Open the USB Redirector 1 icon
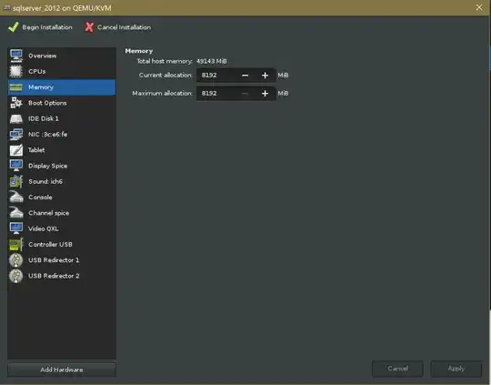 [x=16, y=260]
